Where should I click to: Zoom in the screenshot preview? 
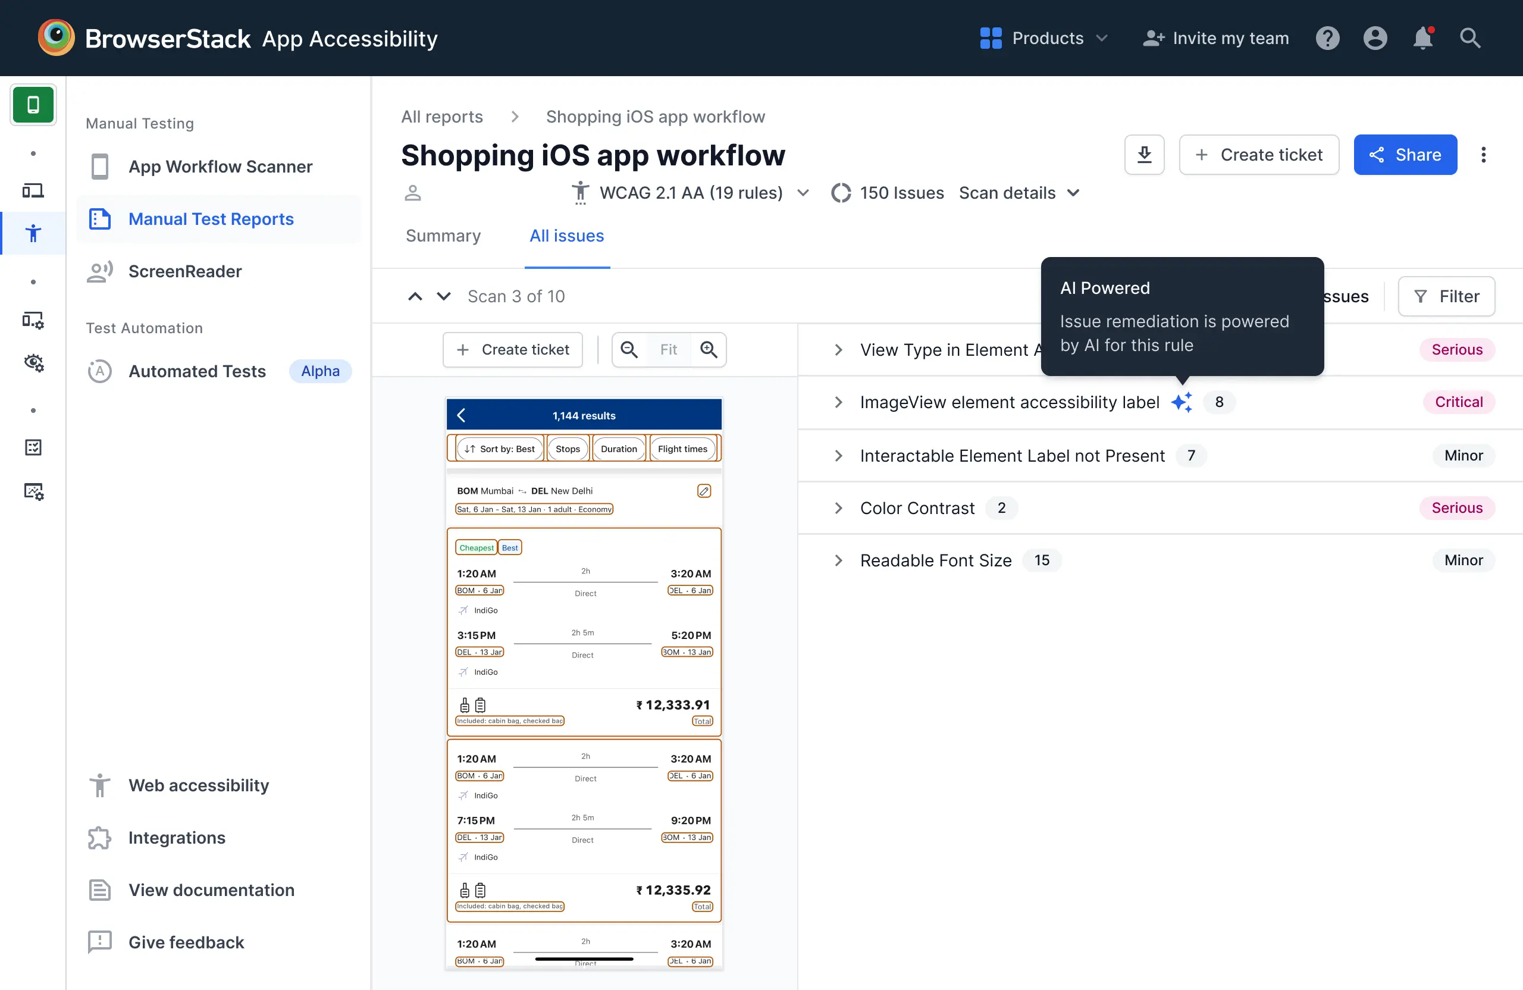(x=709, y=349)
